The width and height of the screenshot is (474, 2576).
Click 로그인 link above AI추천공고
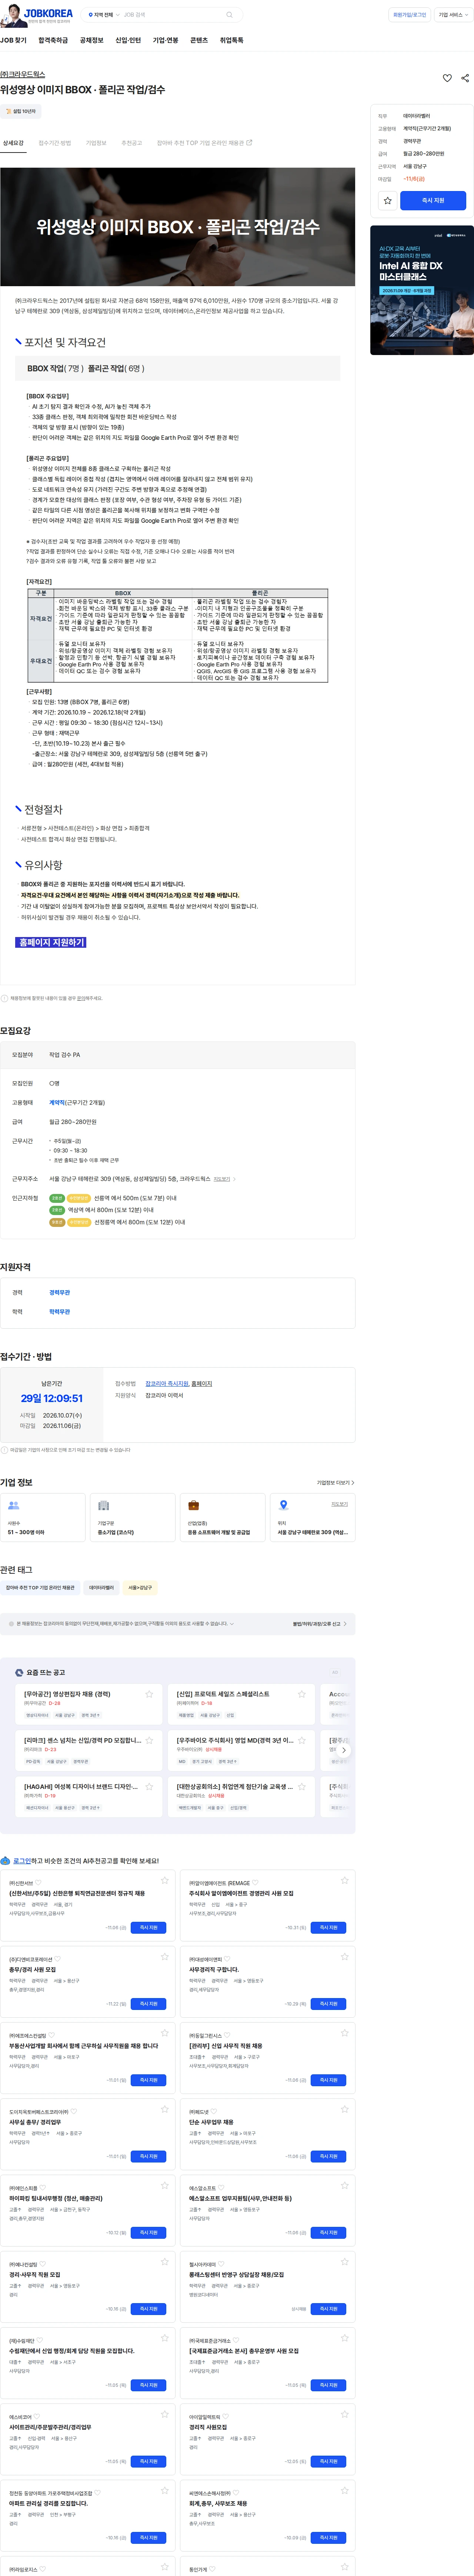coord(21,1861)
